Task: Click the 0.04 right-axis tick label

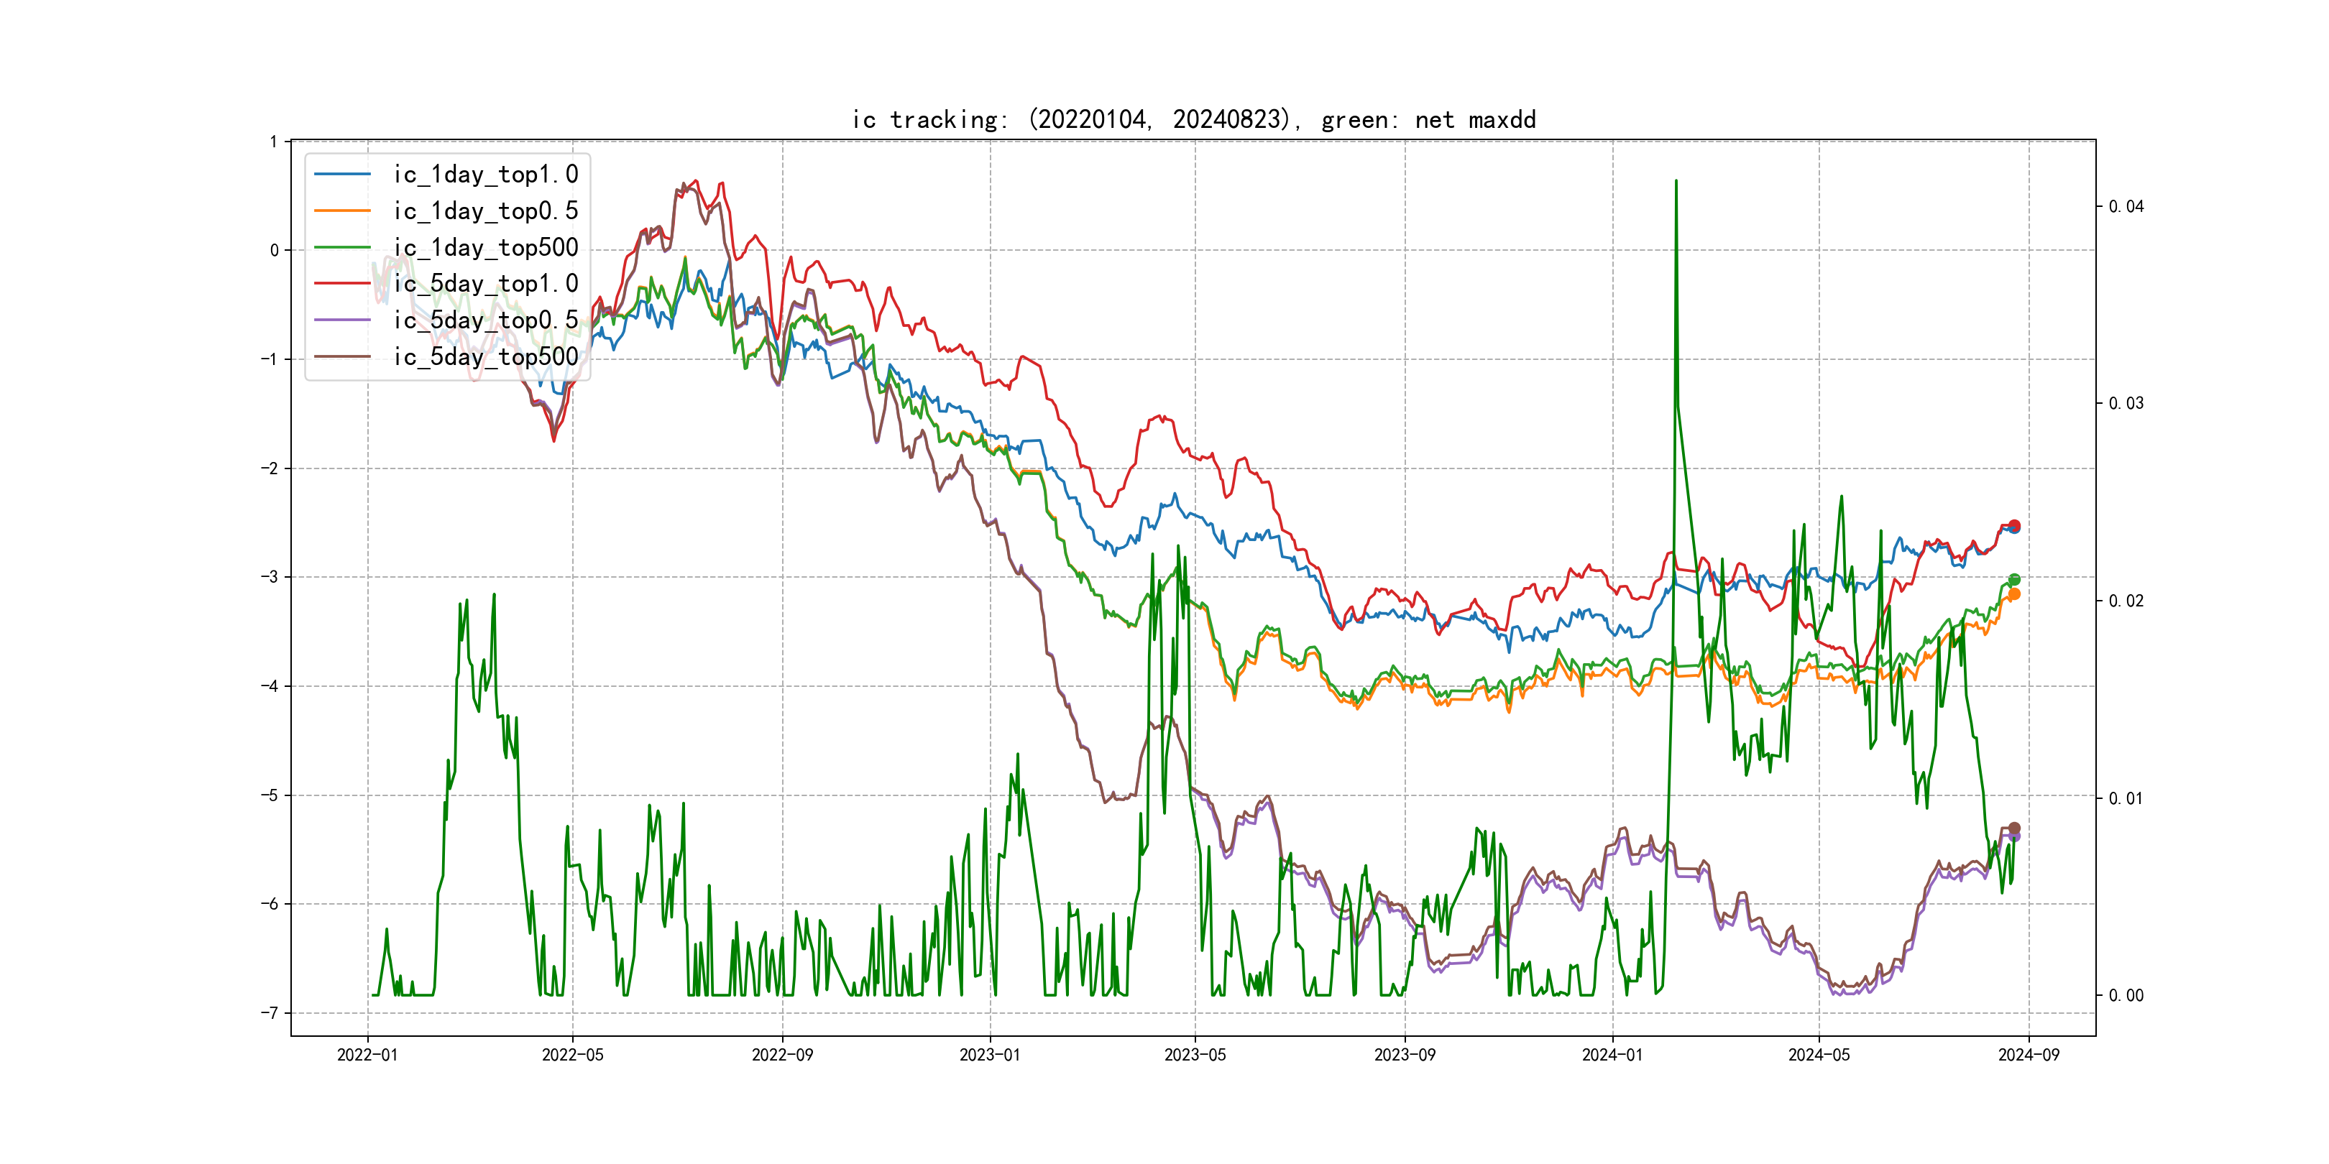Action: pyautogui.click(x=2126, y=207)
